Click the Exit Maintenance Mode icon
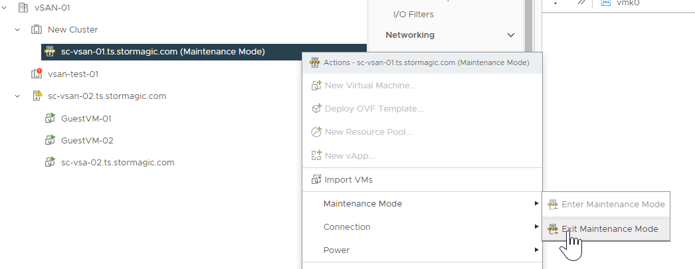695x269 pixels. [x=553, y=228]
